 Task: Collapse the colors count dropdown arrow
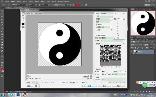(x=124, y=19)
